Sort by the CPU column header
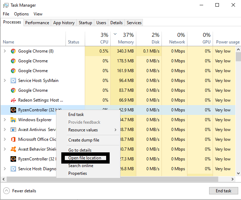The image size is (241, 200). coord(98,39)
